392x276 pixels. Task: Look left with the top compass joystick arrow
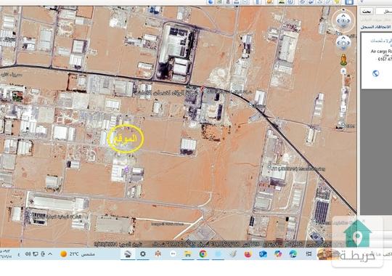(338, 21)
